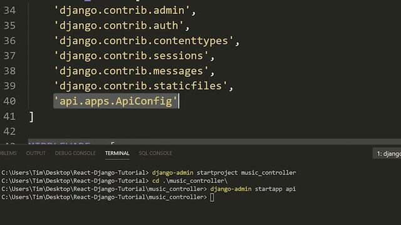This screenshot has width=401, height=225.
Task: Click line number 35 in gutter
Action: [x=10, y=26]
